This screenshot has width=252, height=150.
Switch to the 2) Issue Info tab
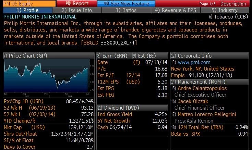point(77,10)
